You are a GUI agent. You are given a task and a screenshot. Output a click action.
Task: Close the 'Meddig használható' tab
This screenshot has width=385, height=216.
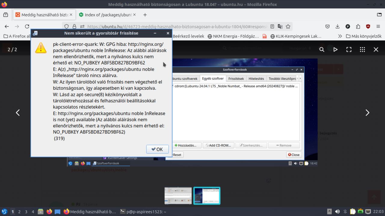click(71, 15)
